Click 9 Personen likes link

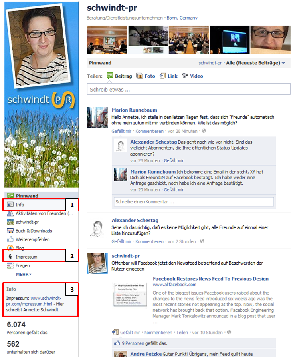click(x=133, y=343)
